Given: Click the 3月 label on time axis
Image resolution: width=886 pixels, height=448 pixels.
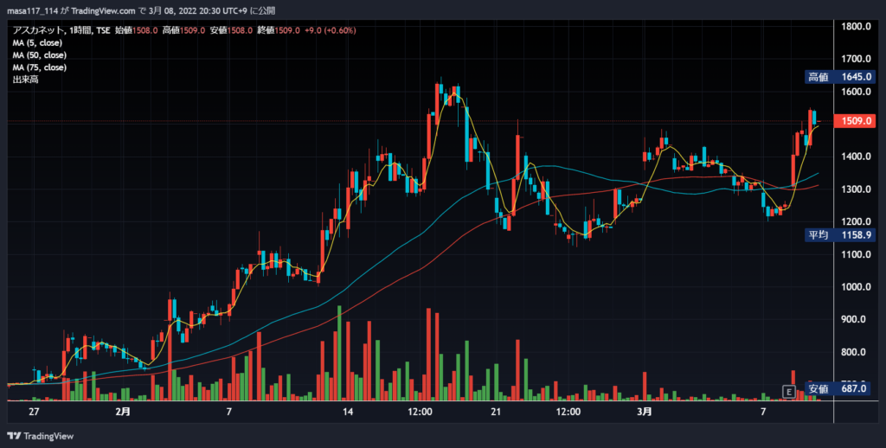Looking at the screenshot, I should point(644,412).
